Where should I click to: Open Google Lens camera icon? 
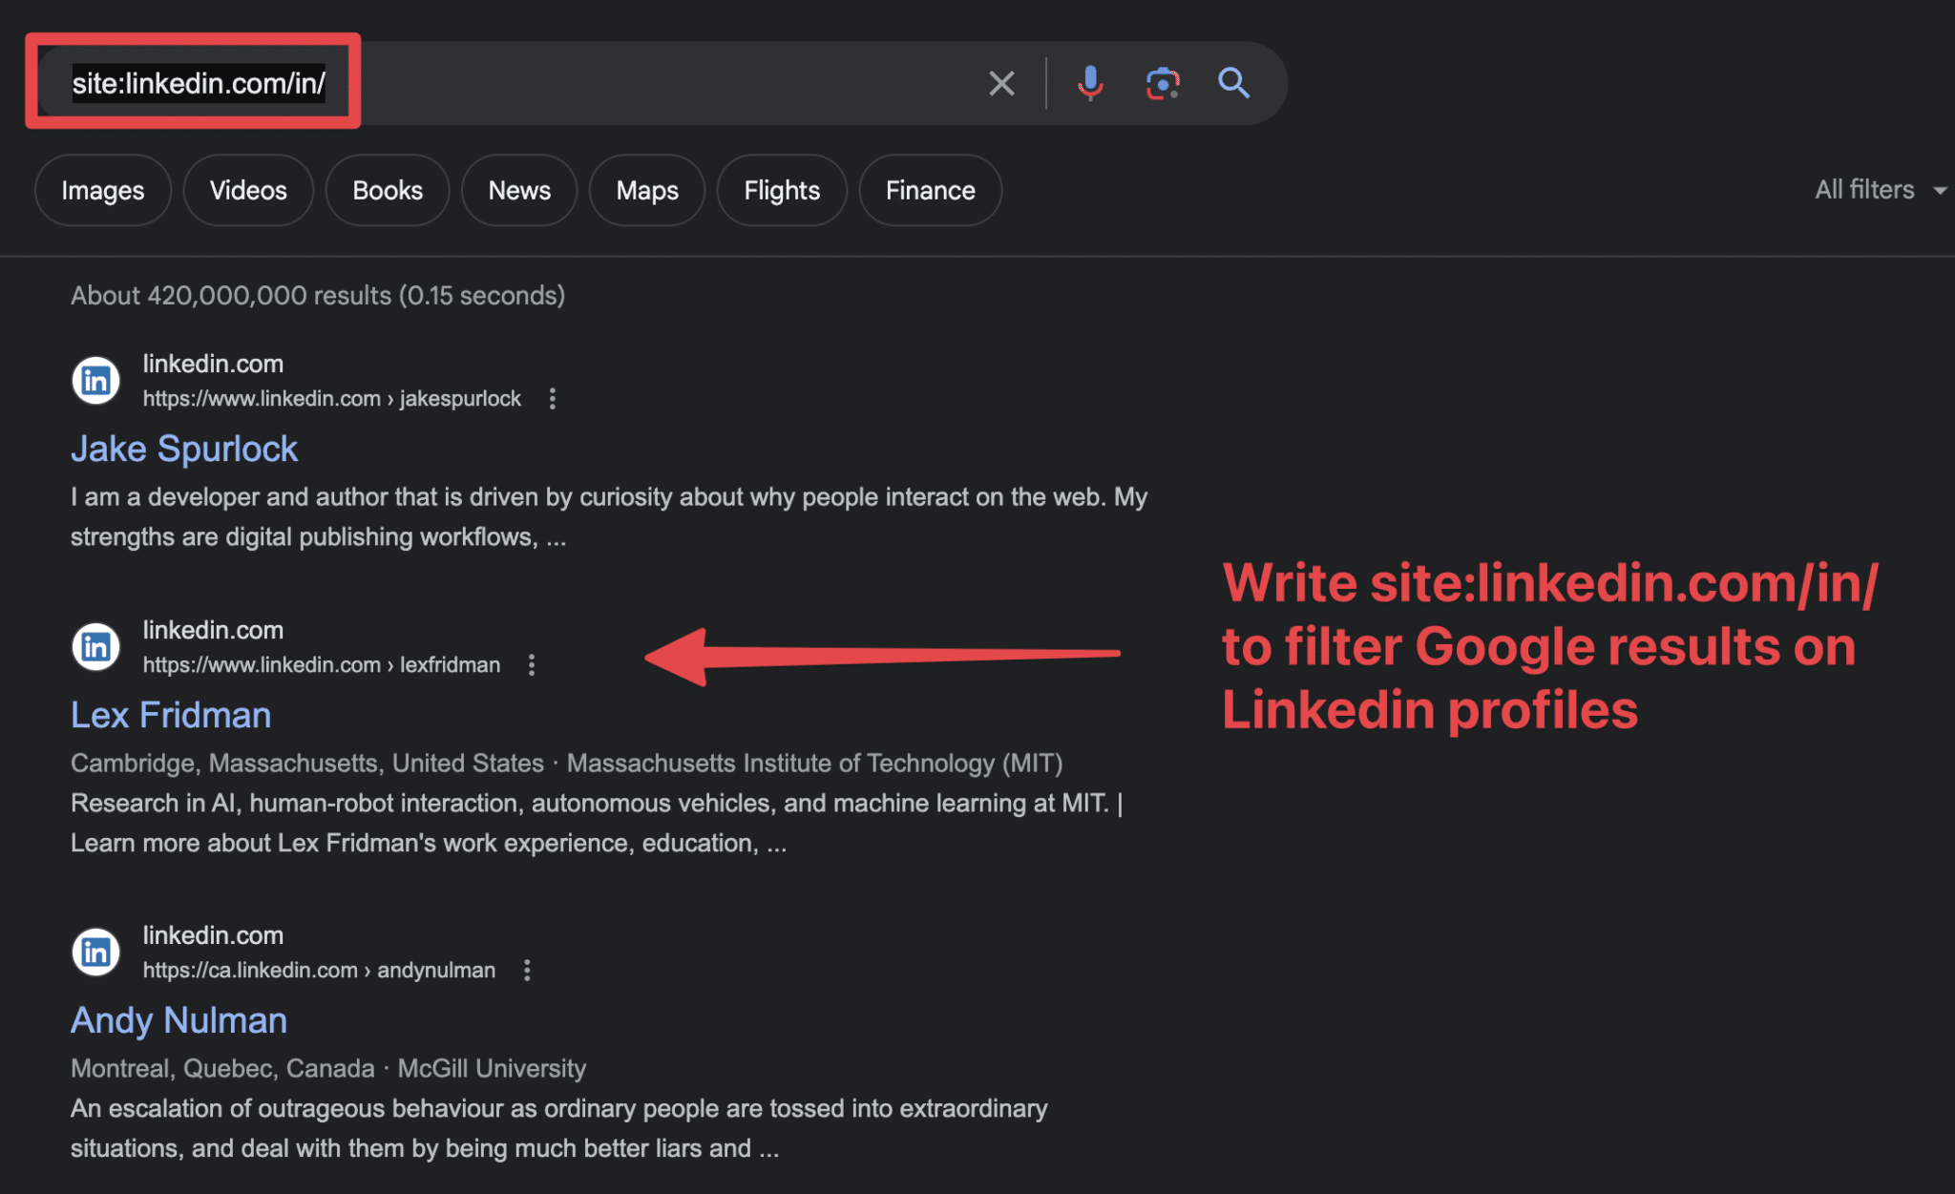click(x=1162, y=83)
